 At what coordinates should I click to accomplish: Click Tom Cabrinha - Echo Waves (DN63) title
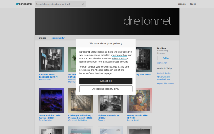tap(50, 116)
